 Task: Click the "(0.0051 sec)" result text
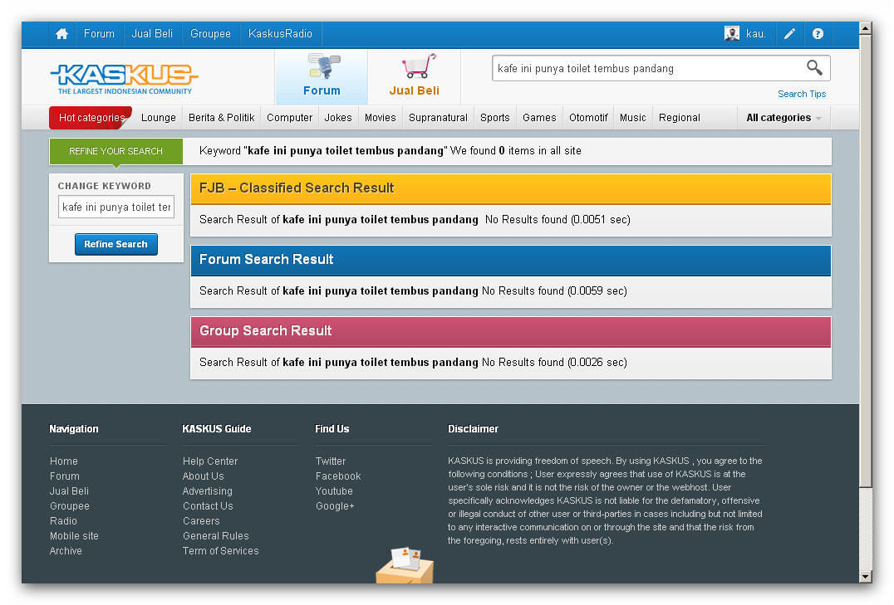pyautogui.click(x=601, y=220)
